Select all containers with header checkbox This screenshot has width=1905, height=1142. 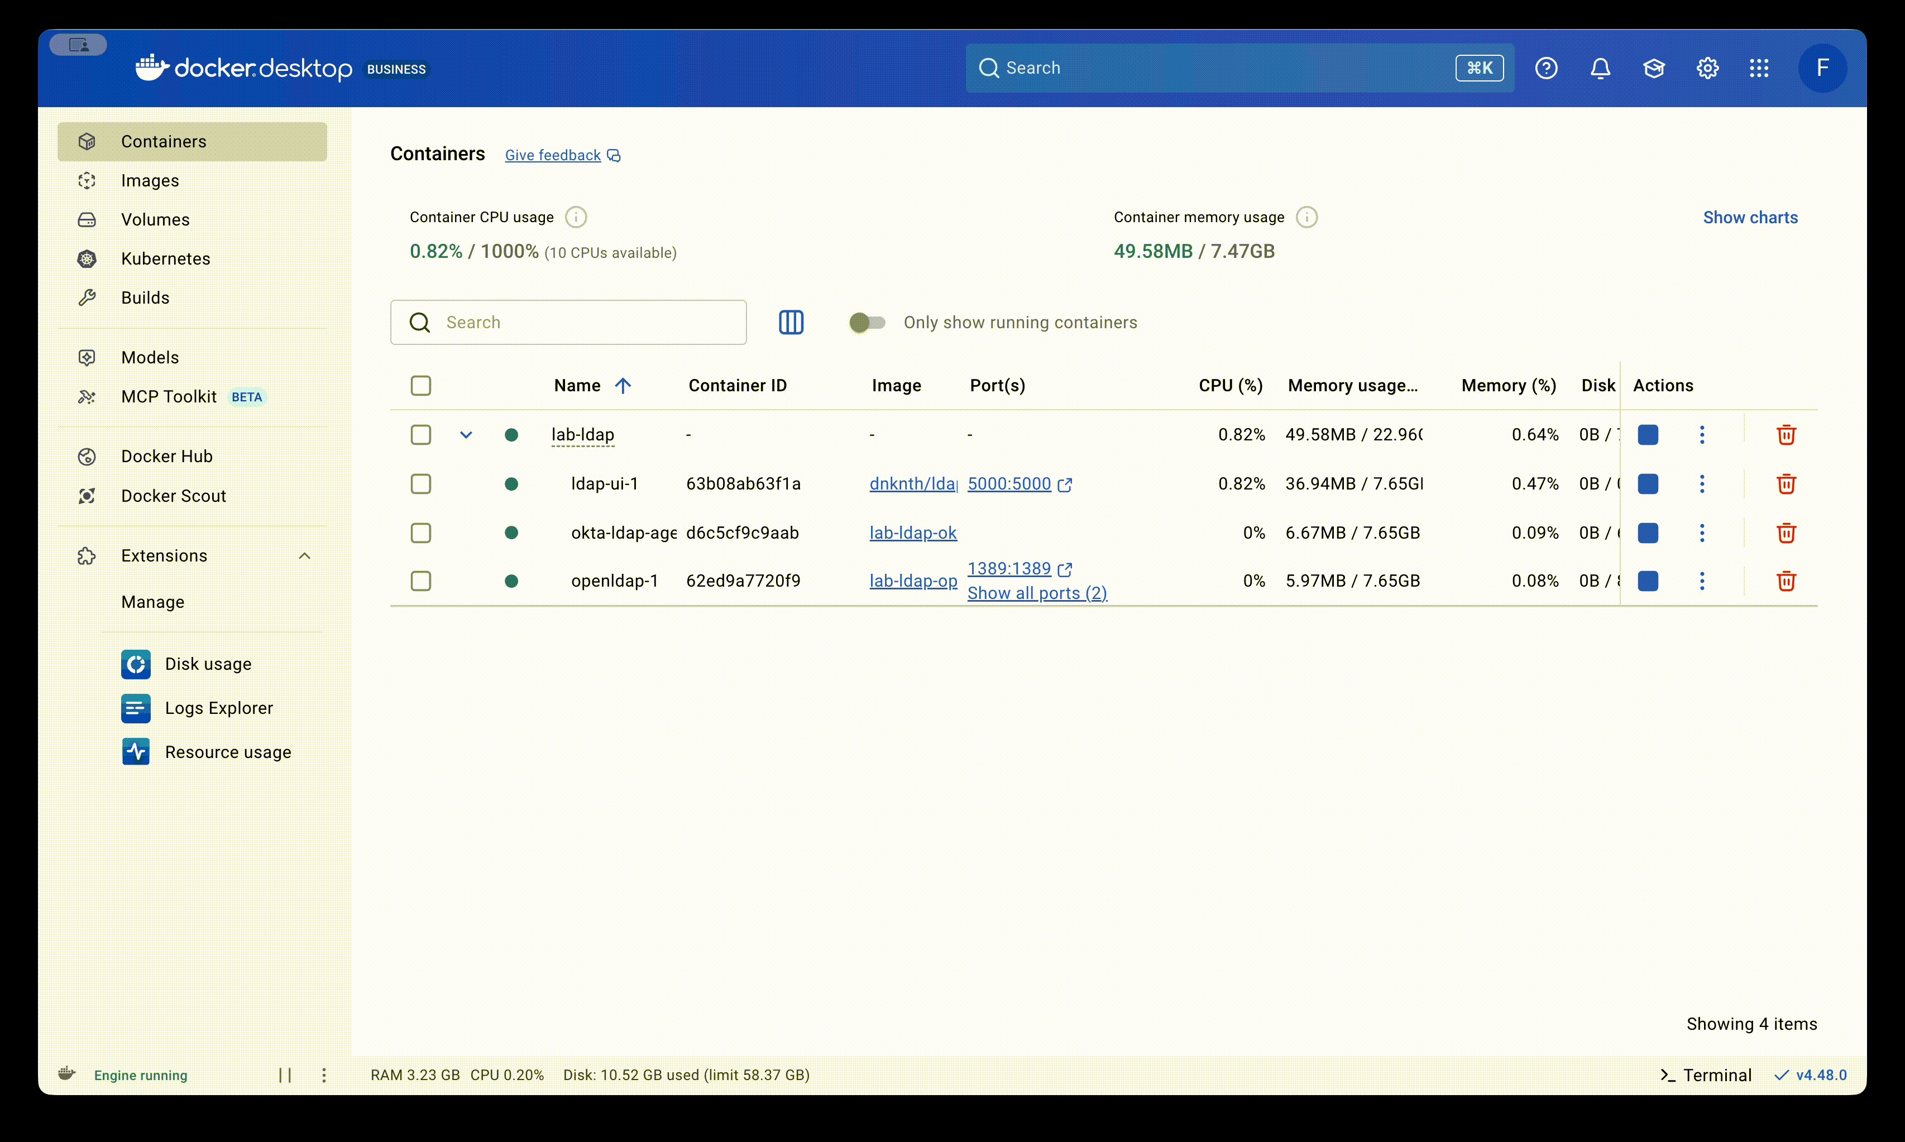click(421, 386)
